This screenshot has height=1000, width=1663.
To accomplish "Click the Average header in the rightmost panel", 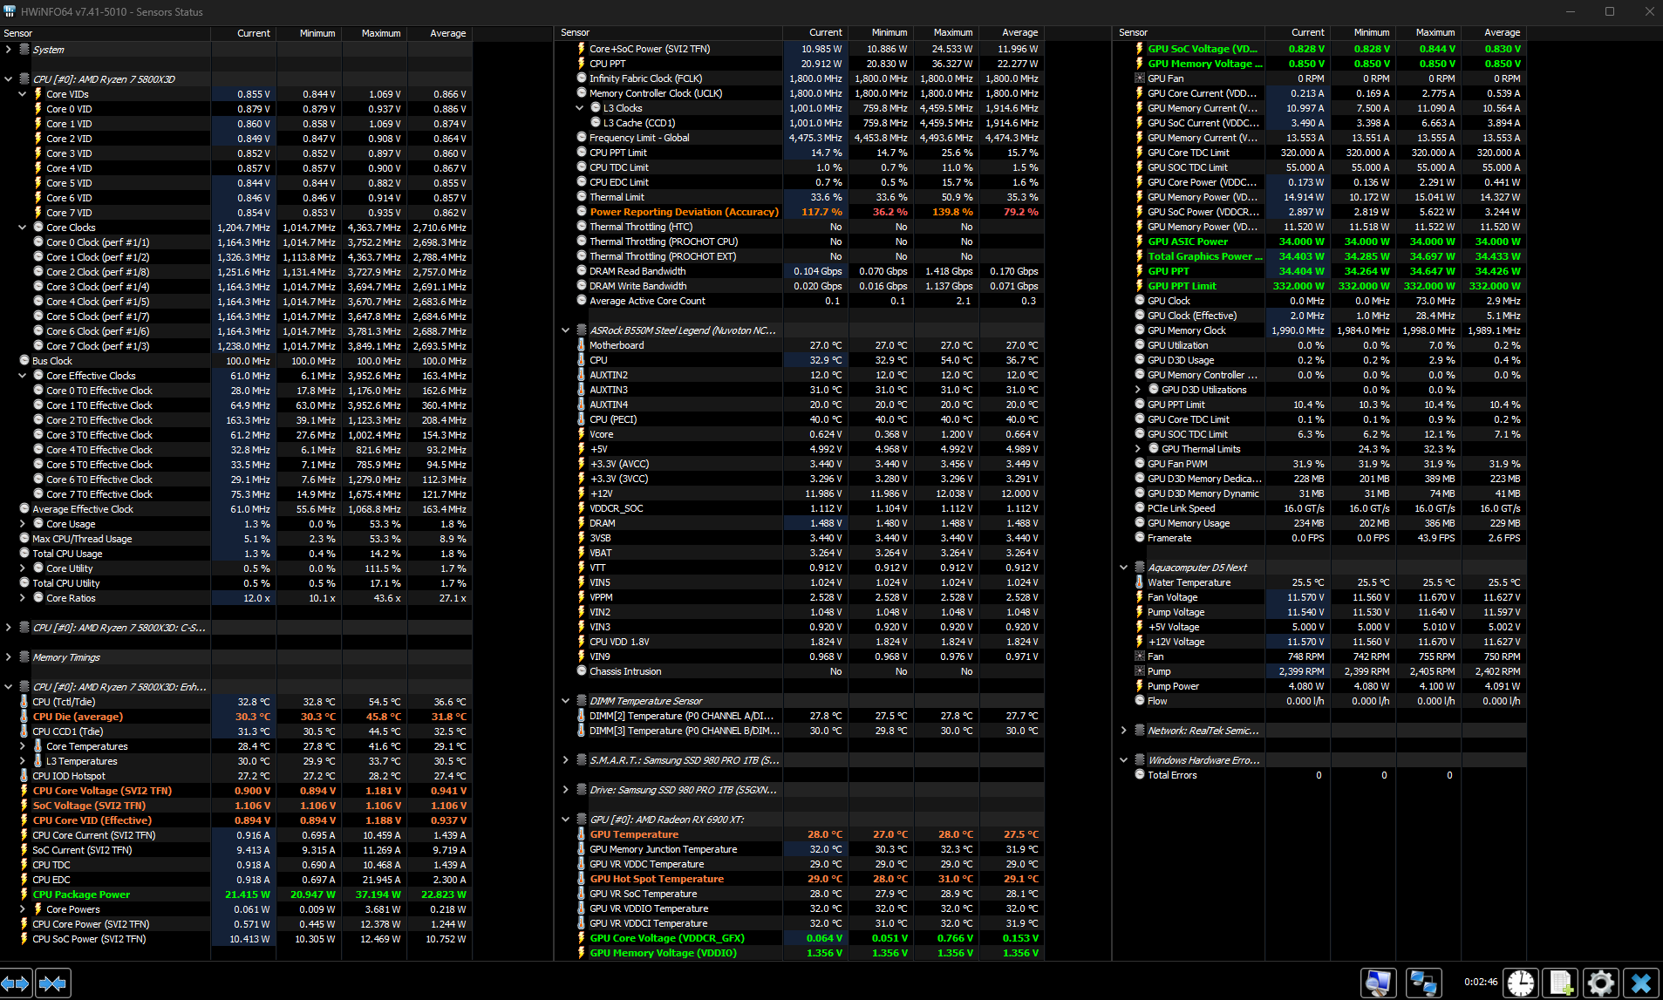I will (1495, 32).
